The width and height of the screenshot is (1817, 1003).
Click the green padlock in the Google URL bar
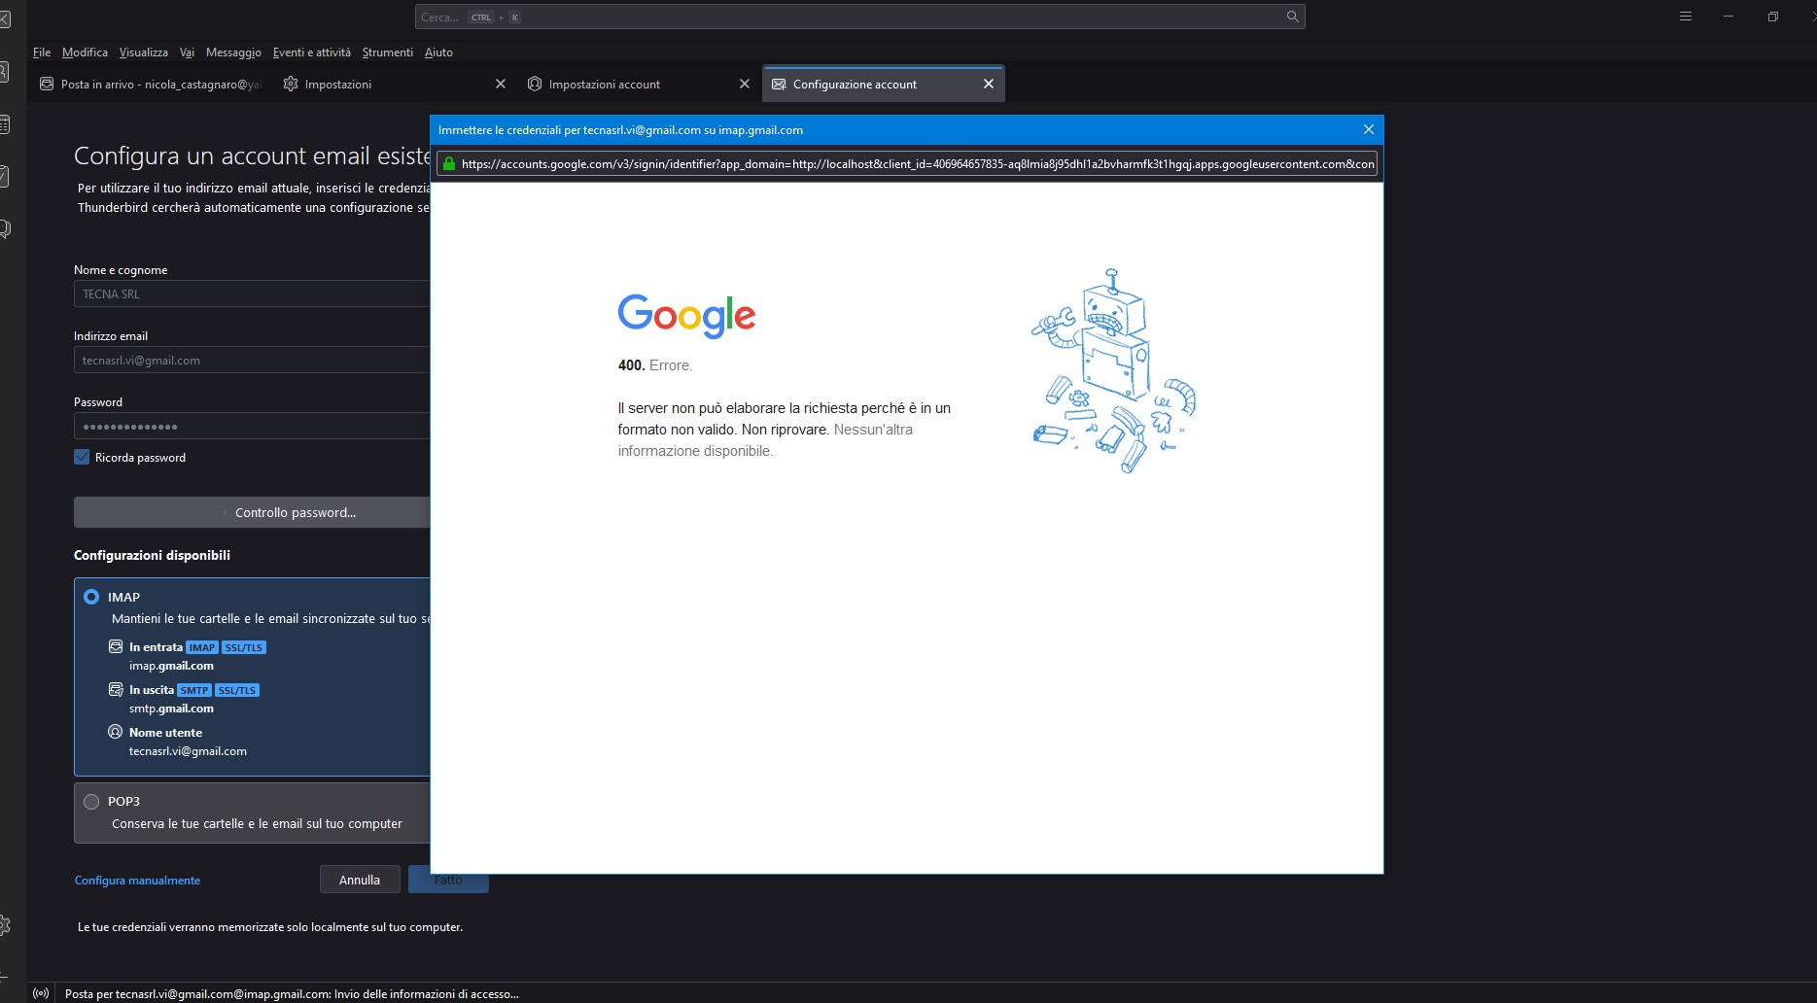click(449, 164)
